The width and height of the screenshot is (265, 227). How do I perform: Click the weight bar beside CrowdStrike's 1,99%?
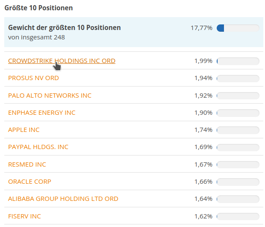[238, 61]
